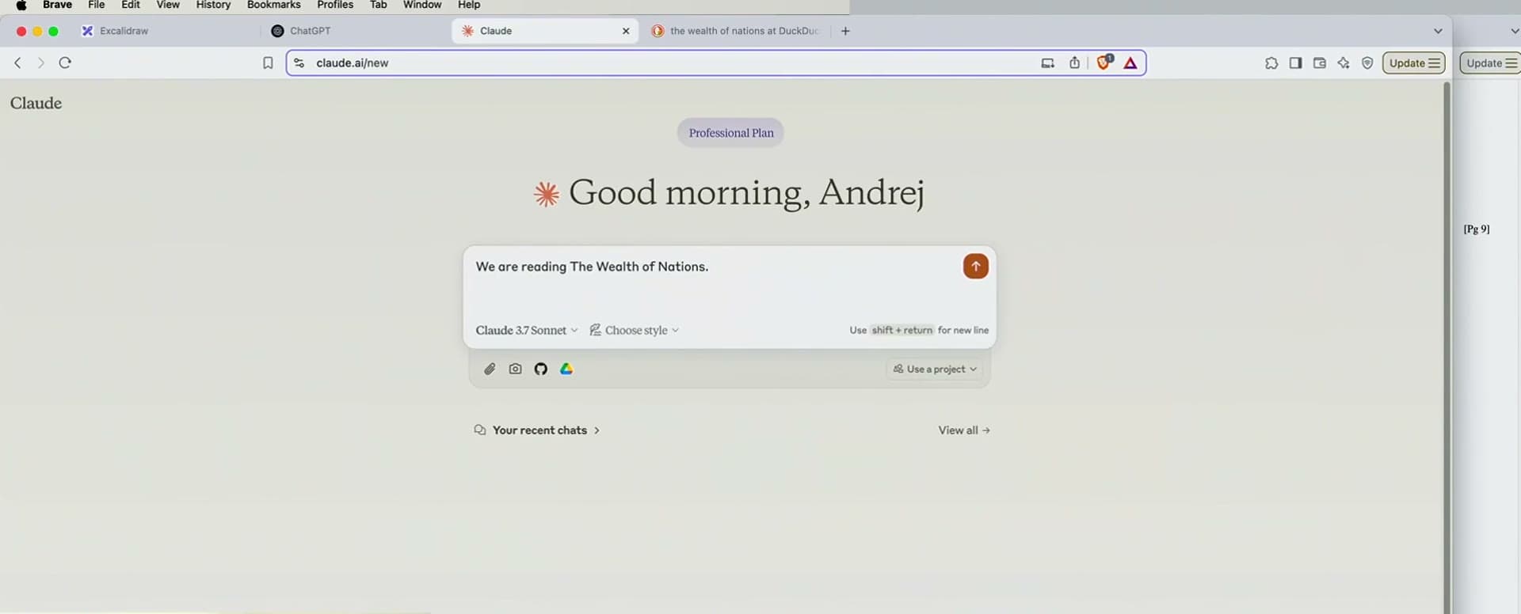
Task: Go back to the previous page
Action: tap(17, 63)
